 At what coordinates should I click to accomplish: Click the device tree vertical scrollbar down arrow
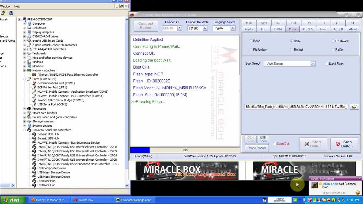(127, 186)
